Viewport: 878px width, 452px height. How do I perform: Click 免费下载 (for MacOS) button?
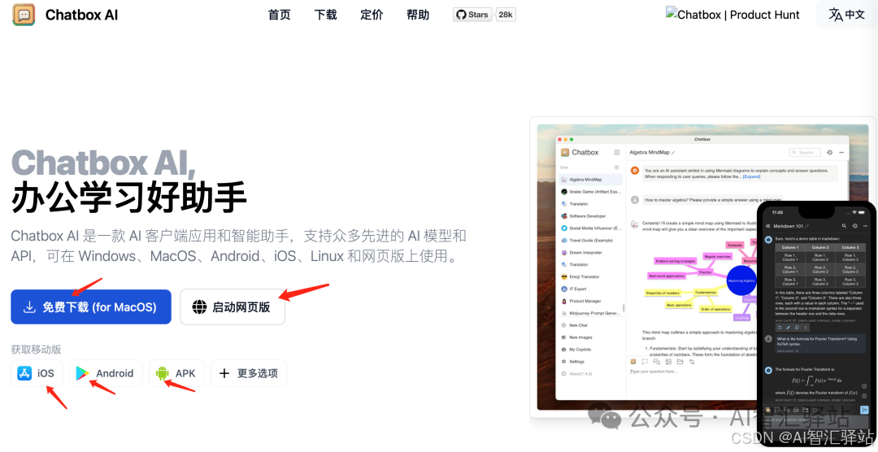pyautogui.click(x=91, y=306)
